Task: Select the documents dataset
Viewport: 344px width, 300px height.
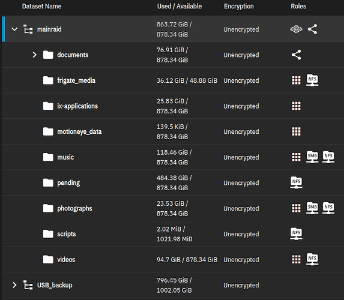Action: coord(73,55)
